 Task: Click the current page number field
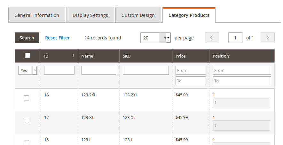tap(235, 38)
